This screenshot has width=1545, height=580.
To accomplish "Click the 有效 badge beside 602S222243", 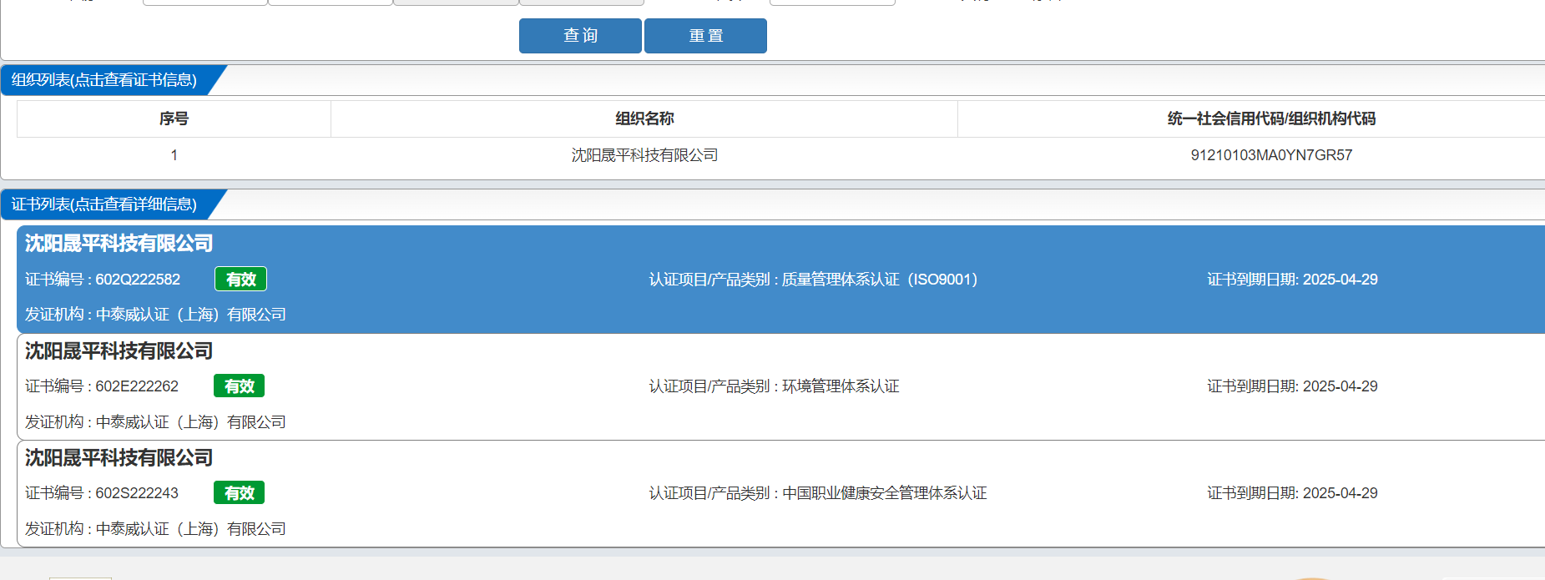I will 239,493.
